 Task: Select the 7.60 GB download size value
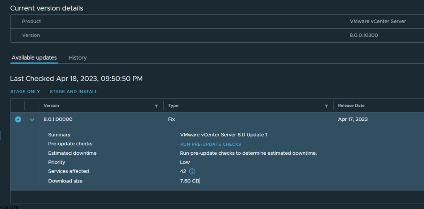coord(189,181)
